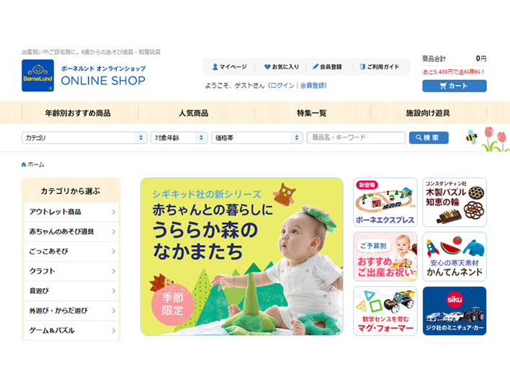This screenshot has width=510, height=387.
Task: Open ご利用ガイド with the book icon
Action: (380, 67)
